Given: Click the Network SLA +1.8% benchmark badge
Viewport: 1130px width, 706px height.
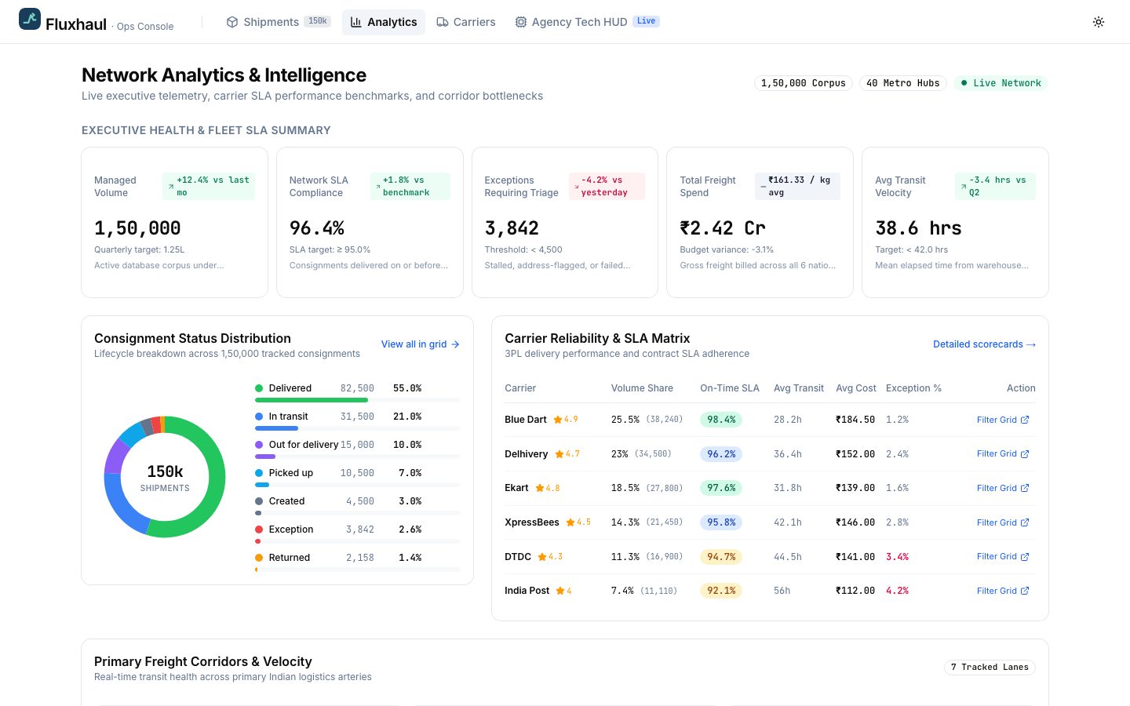Looking at the screenshot, I should (410, 186).
